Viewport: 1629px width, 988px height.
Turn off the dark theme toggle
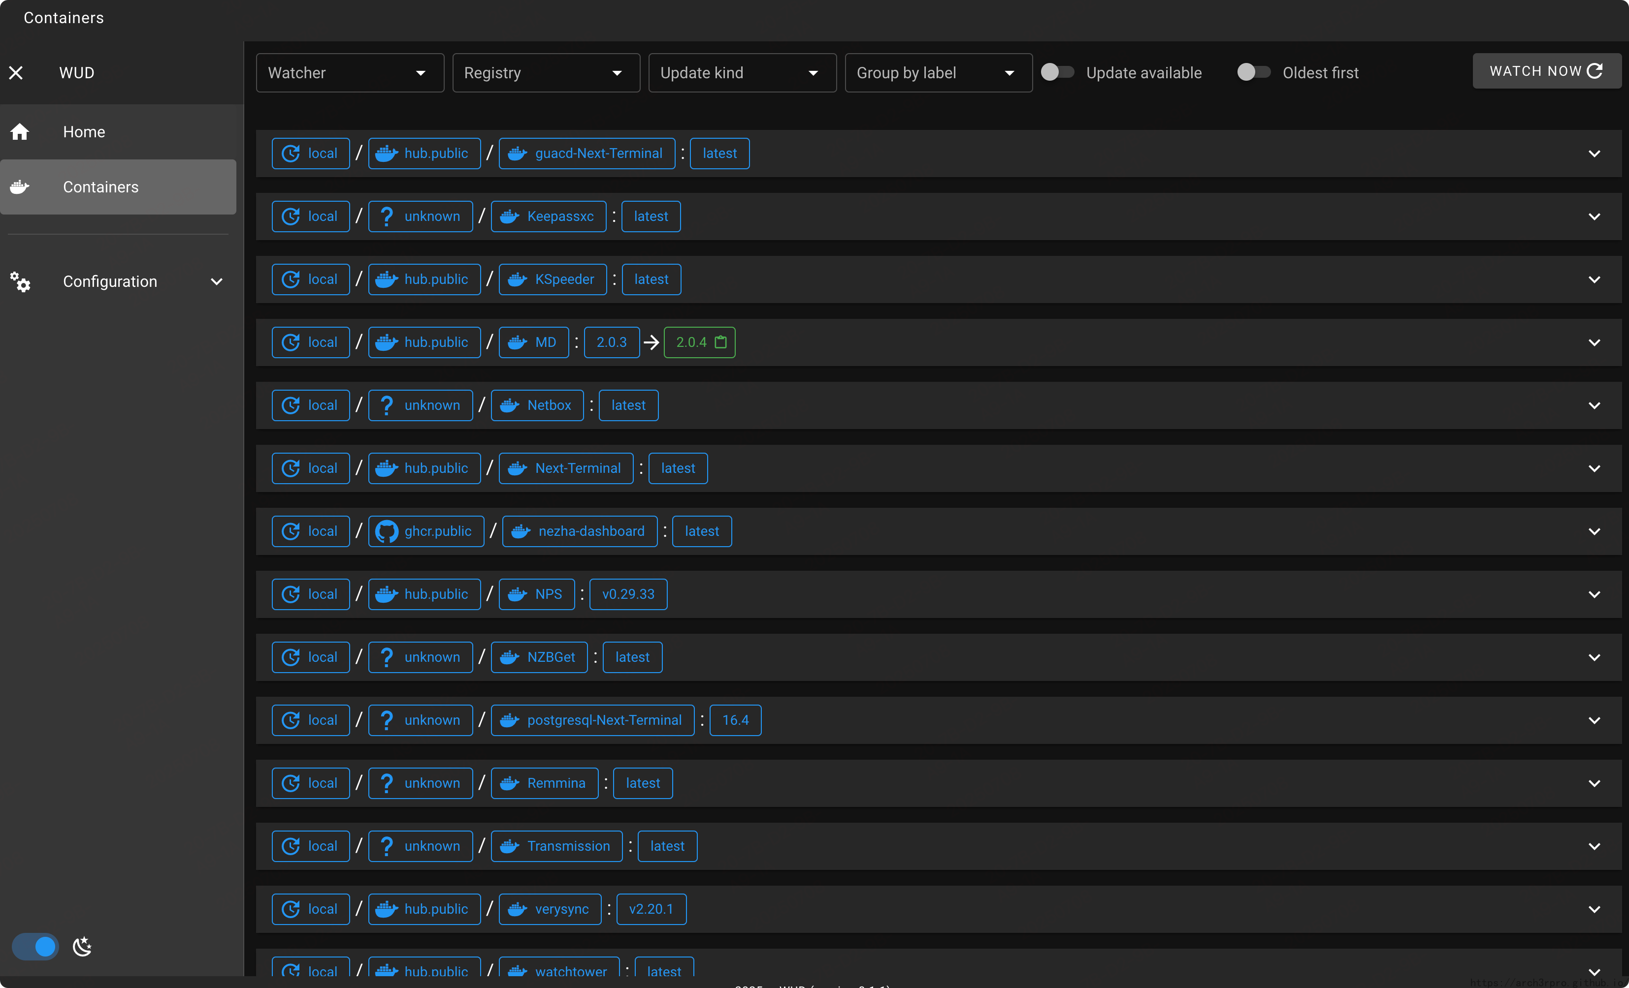coord(35,946)
